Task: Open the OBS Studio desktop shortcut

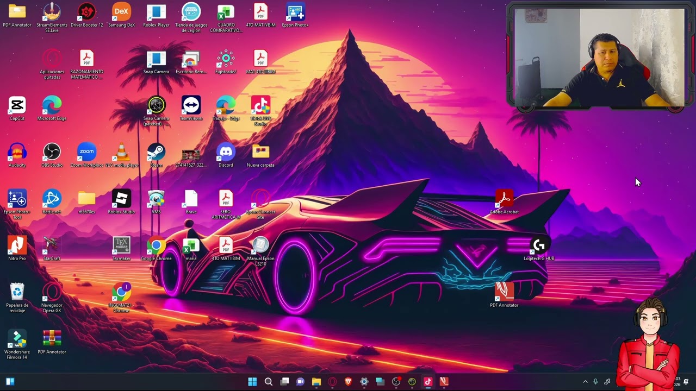Action: (52, 155)
